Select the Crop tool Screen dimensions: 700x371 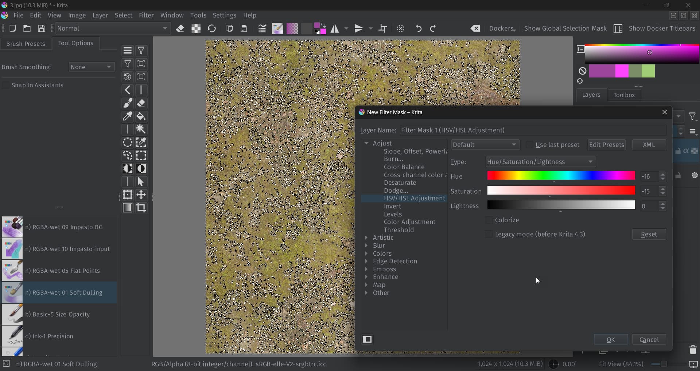pos(141,208)
